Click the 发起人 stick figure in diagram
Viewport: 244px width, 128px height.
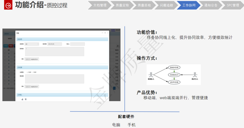coord(151,74)
